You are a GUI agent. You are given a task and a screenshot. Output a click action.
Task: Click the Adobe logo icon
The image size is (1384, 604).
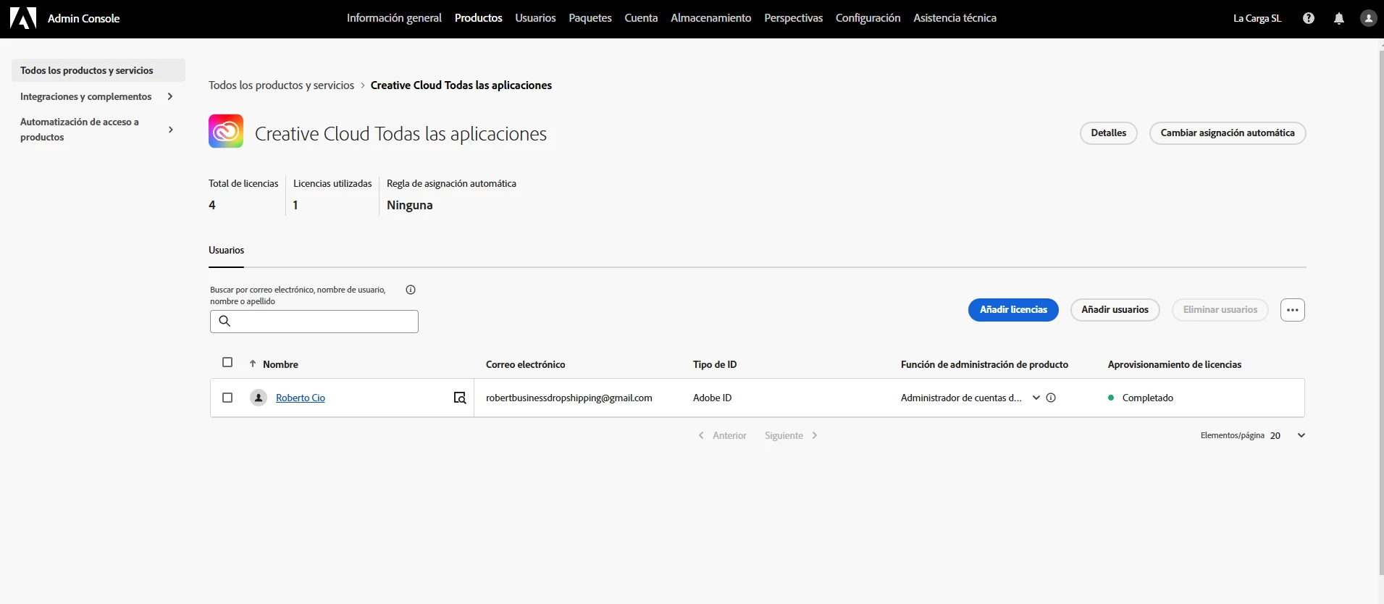(23, 18)
